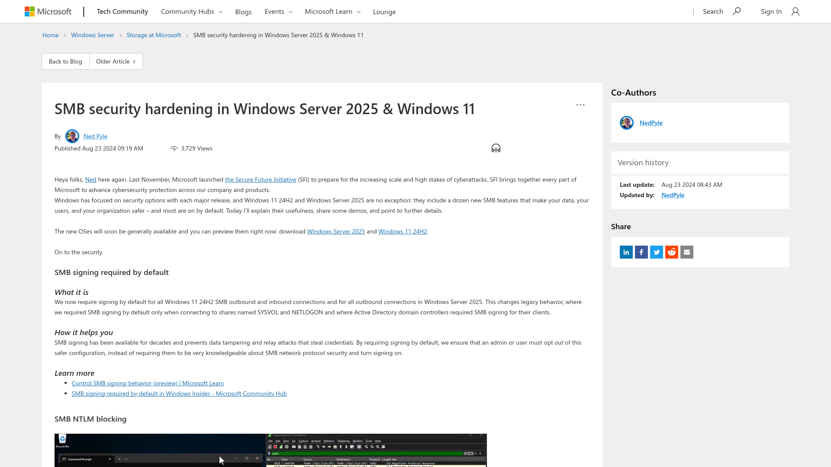Open the article options ellipsis menu
This screenshot has height=467, width=831.
(x=580, y=105)
